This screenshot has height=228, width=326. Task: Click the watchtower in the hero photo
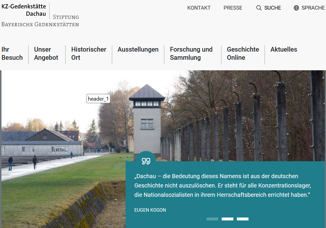[x=147, y=120]
